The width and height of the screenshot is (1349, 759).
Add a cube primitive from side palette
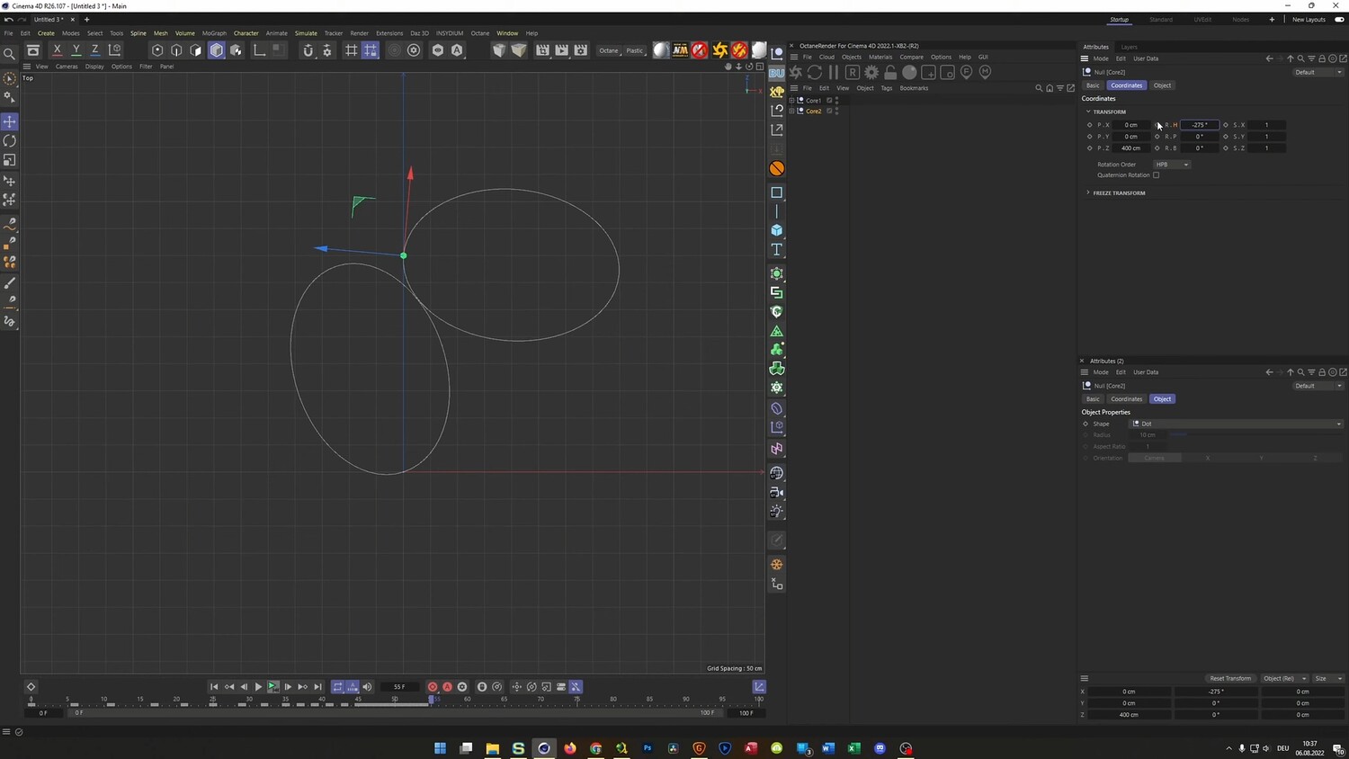777,230
